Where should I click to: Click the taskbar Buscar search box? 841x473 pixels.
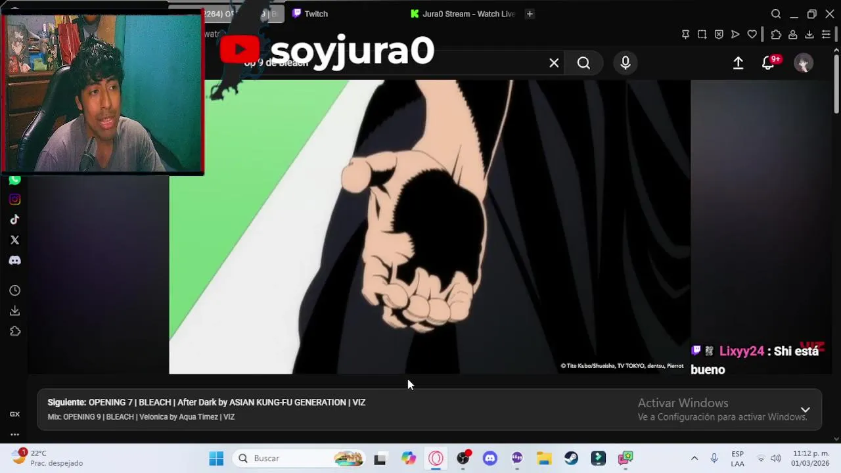point(300,459)
